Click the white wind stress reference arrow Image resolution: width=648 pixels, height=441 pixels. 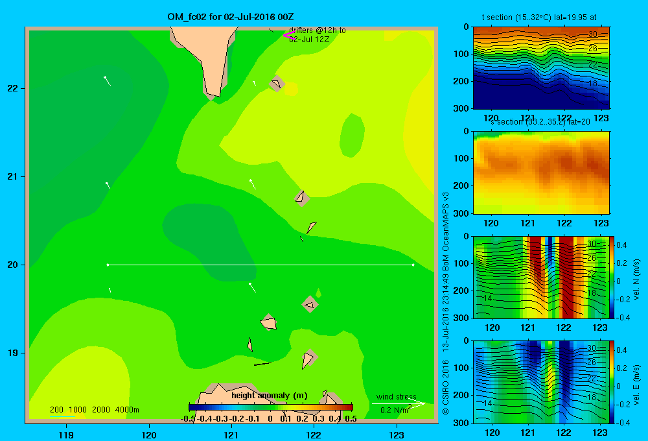pyautogui.click(x=398, y=404)
